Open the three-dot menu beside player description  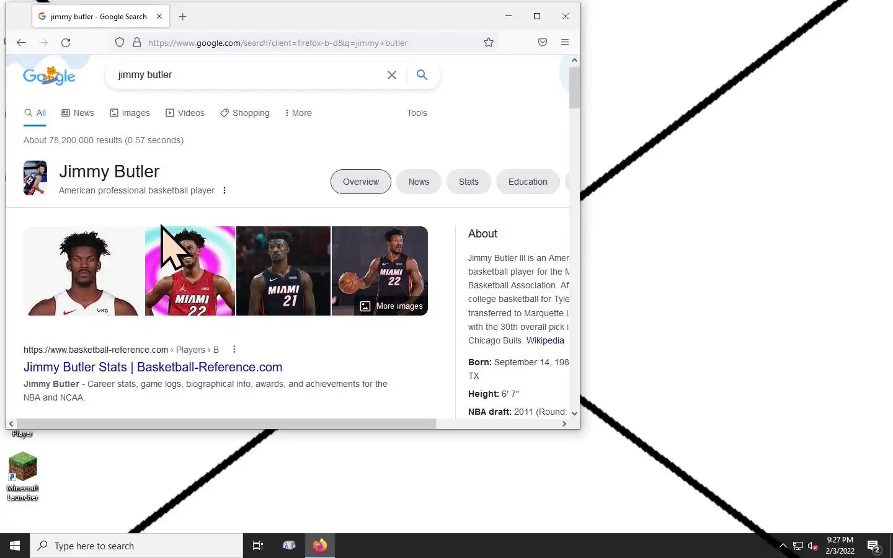[224, 190]
